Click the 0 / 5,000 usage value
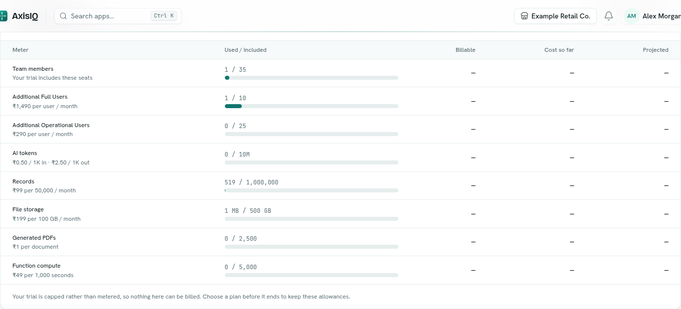The width and height of the screenshot is (681, 309). tap(241, 267)
